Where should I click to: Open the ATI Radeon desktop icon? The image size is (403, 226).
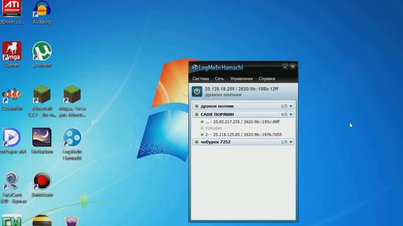[11, 13]
